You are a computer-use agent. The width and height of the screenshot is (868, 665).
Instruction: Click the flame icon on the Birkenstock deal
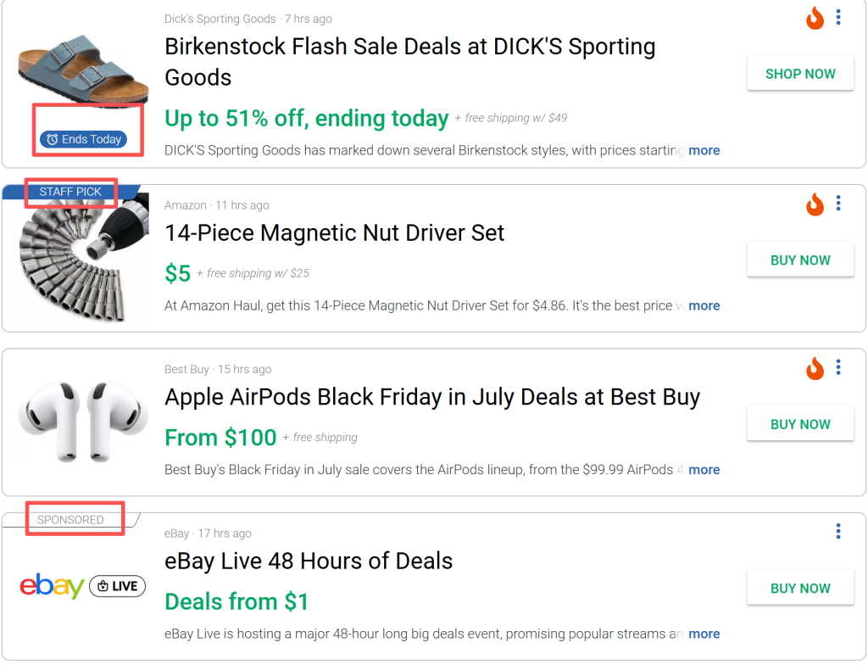pos(815,18)
